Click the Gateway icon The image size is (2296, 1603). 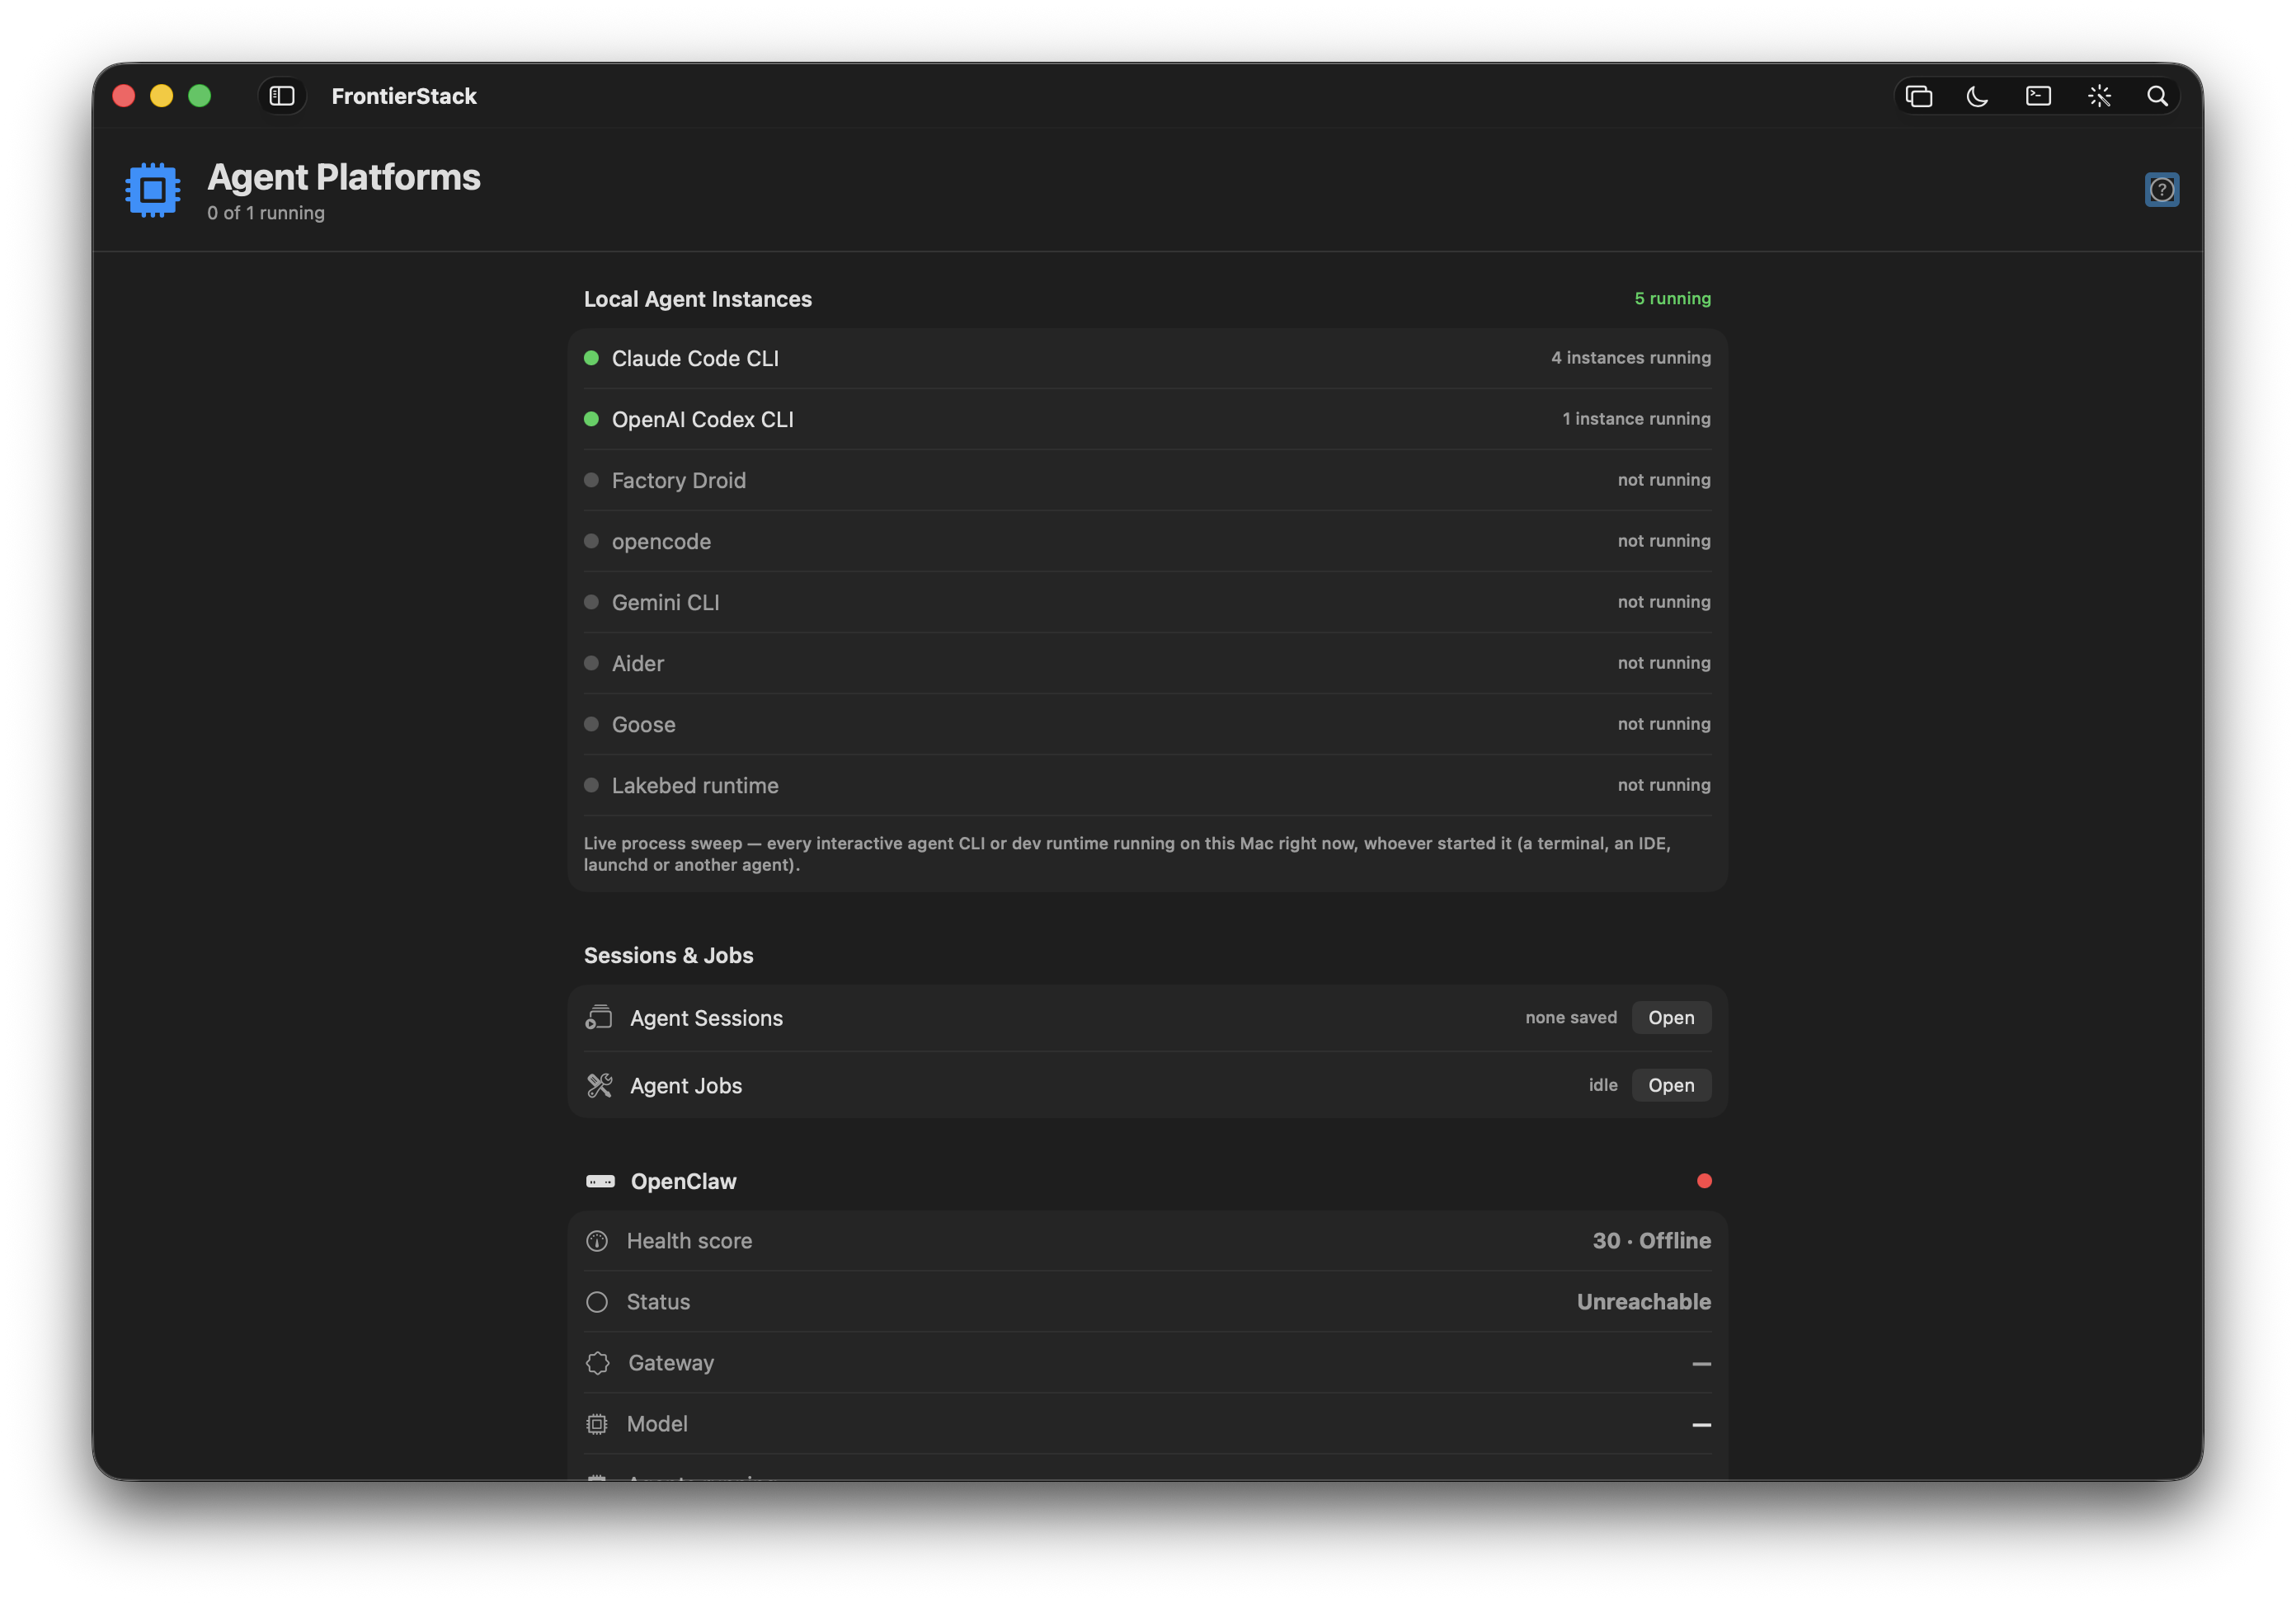[598, 1362]
